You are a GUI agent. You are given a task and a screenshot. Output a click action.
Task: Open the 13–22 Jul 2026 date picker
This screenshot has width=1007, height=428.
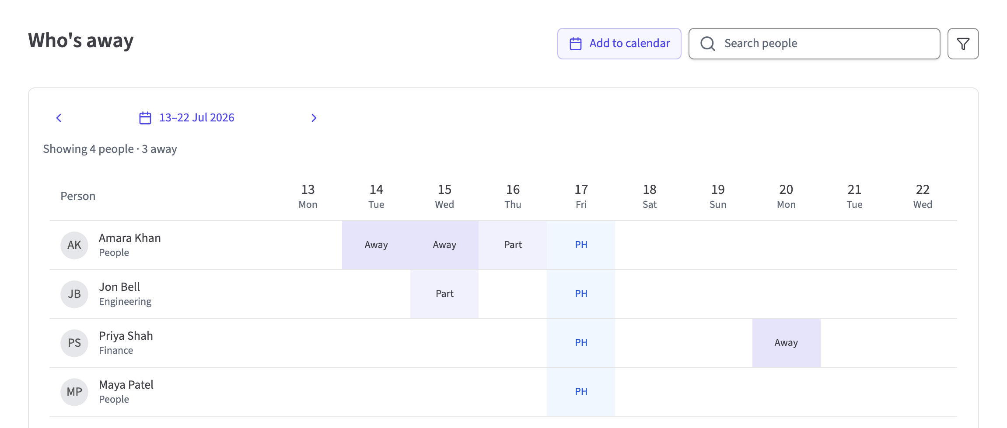(x=187, y=118)
